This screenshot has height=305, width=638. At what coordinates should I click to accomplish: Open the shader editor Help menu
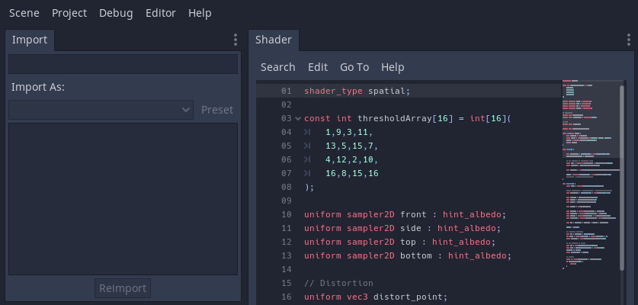point(393,67)
